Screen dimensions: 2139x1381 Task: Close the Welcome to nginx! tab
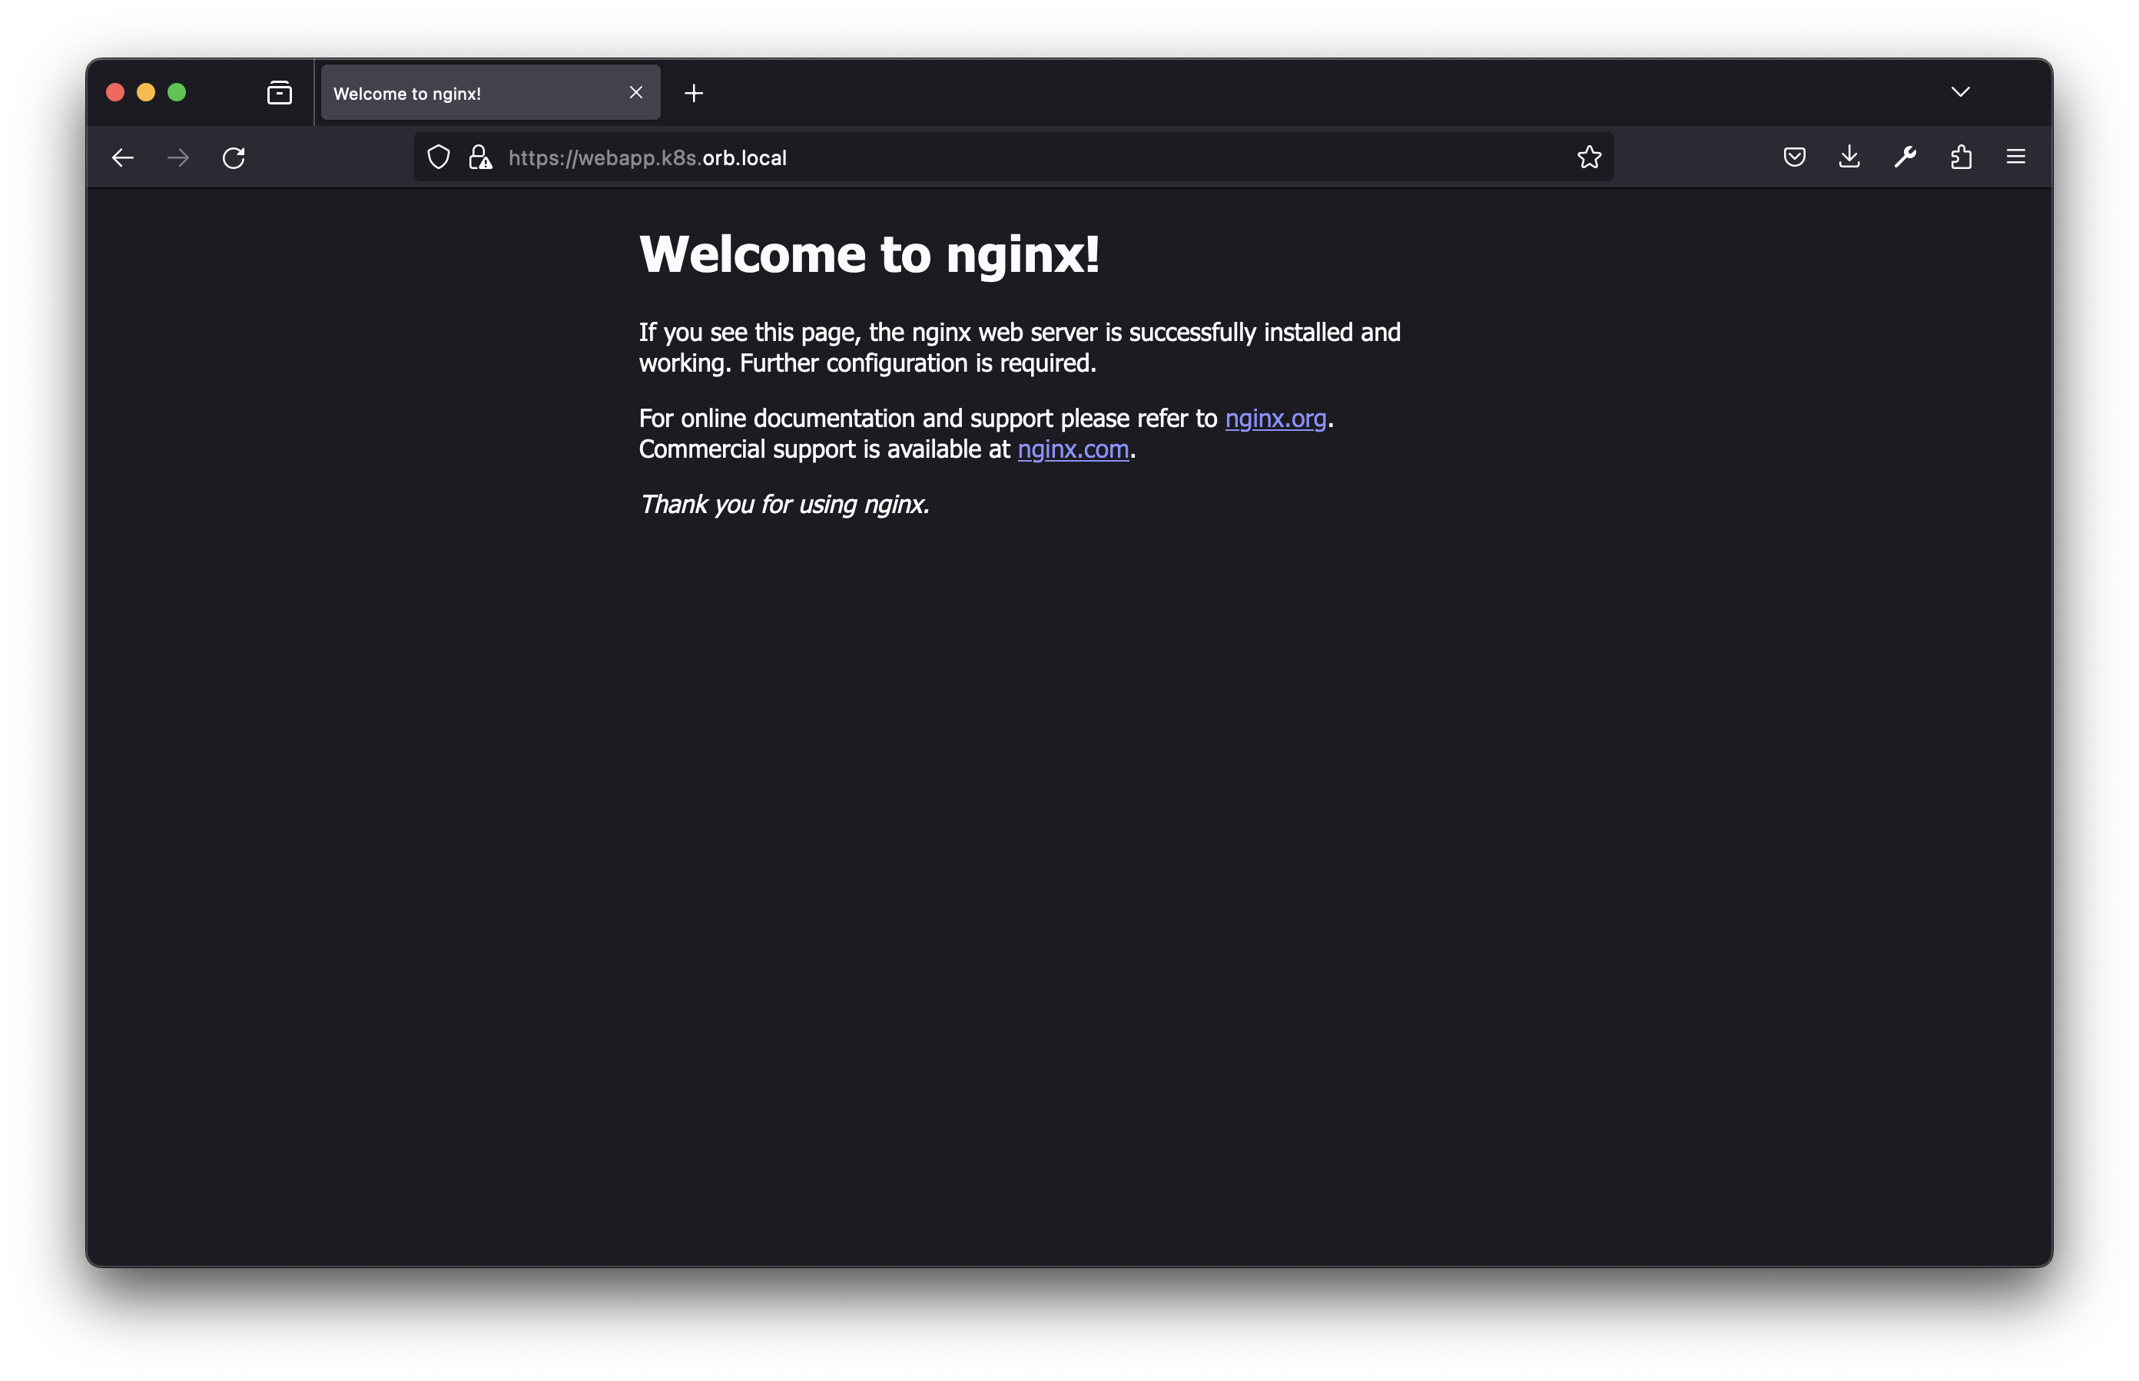click(x=636, y=92)
